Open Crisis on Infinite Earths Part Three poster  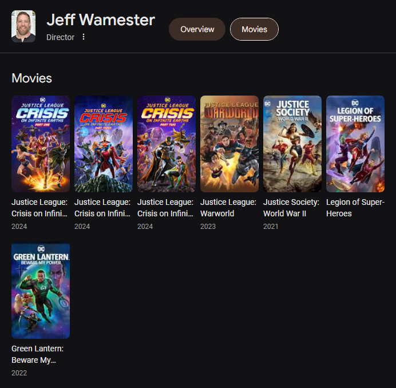tap(104, 144)
